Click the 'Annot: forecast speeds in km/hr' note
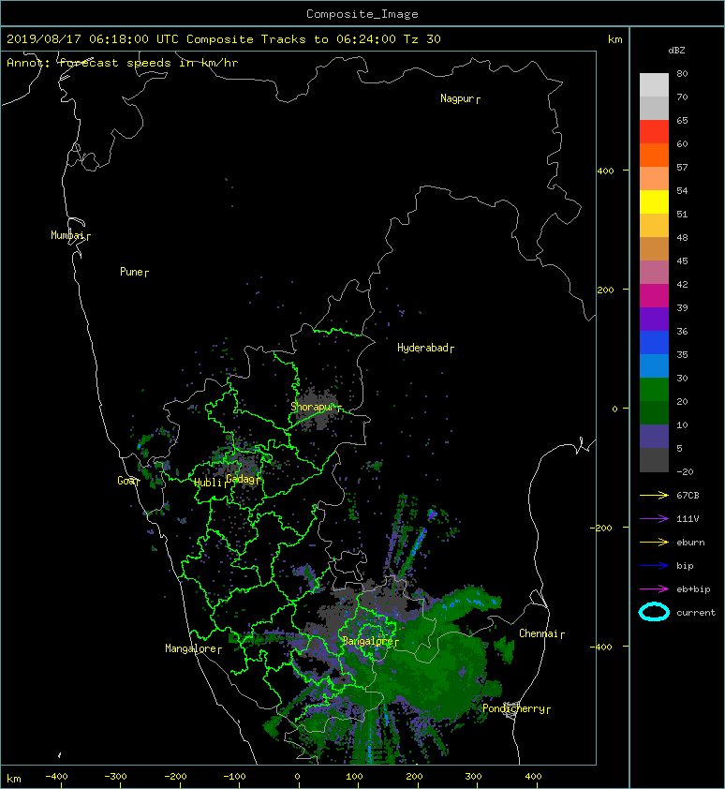This screenshot has height=789, width=725. 123,63
